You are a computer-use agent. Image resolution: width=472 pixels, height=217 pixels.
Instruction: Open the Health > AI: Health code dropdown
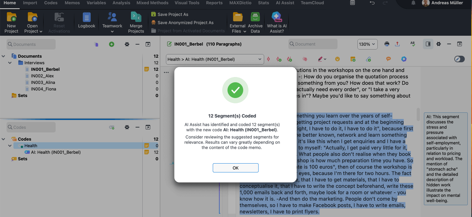click(x=215, y=59)
